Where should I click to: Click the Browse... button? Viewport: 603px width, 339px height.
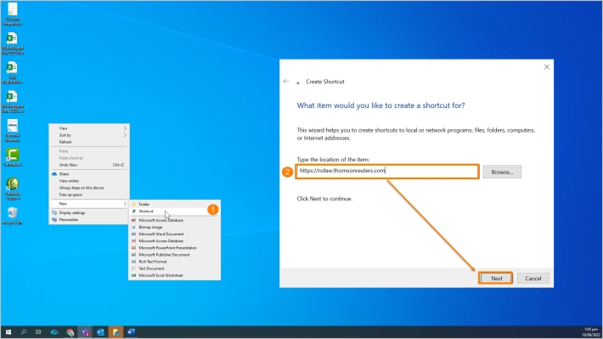(502, 172)
